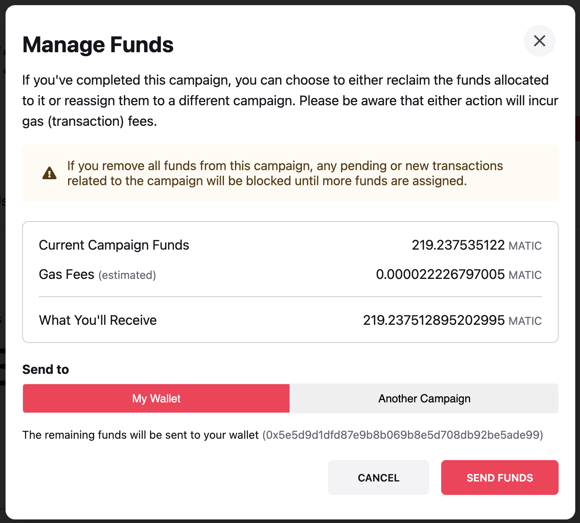
Task: Cancel the fund transfer
Action: coord(378,478)
